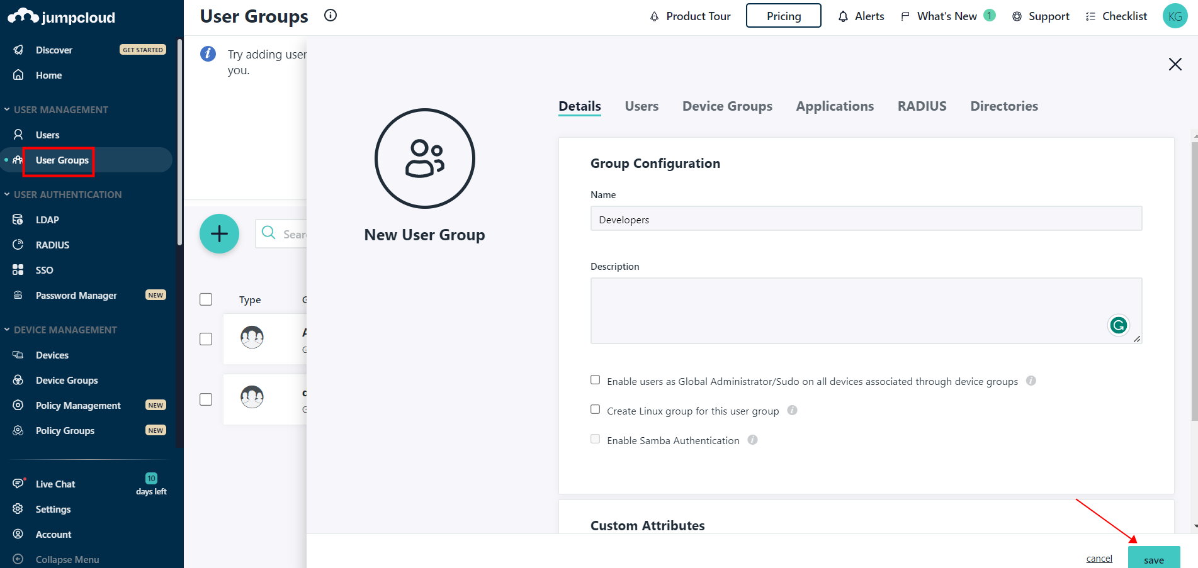Click the Grammarly icon in Description
Viewport: 1198px width, 568px height.
[1119, 325]
